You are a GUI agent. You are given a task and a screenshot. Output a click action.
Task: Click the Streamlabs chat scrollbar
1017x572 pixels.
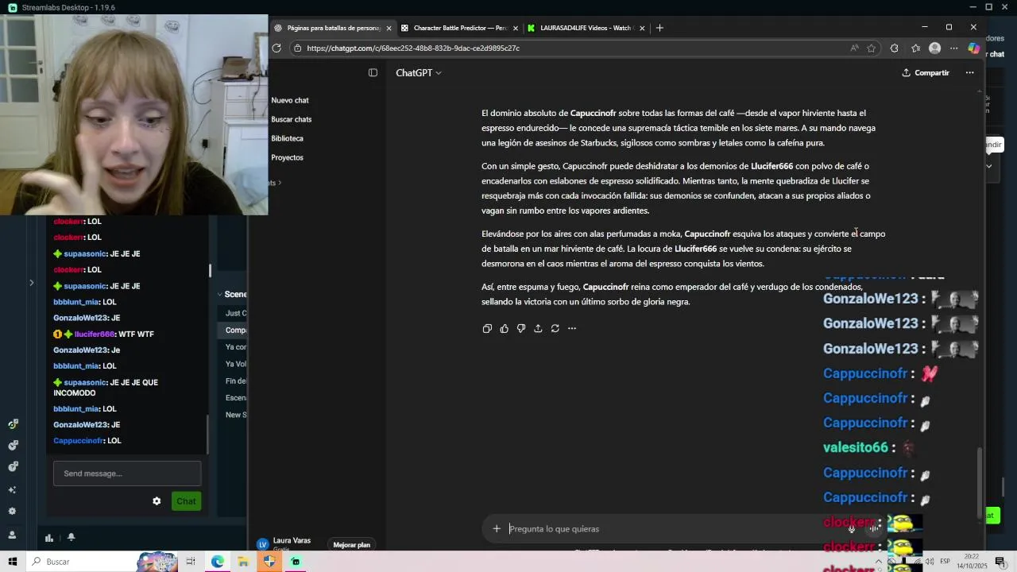tap(207, 435)
